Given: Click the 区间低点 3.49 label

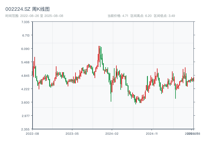Looking at the screenshot, I should (x=164, y=16).
